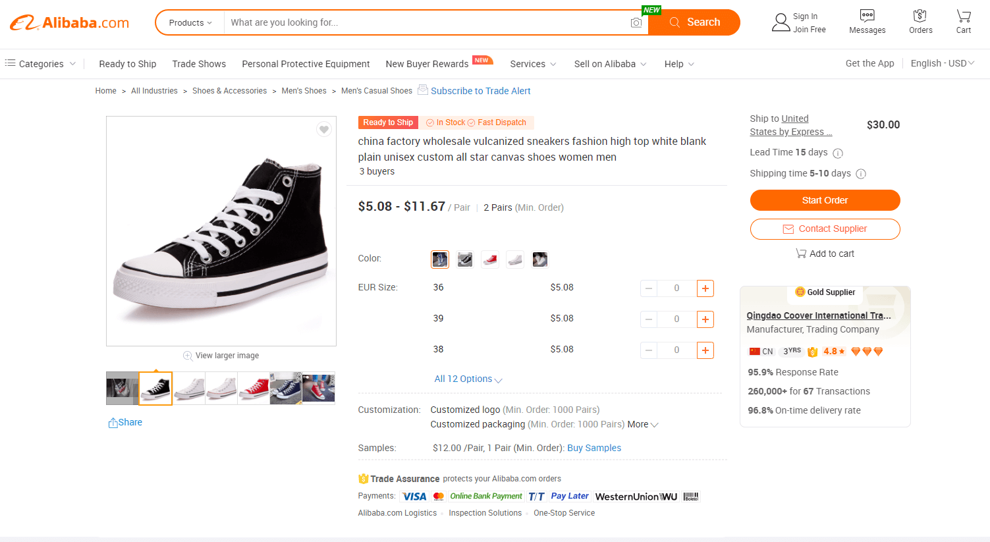This screenshot has width=990, height=542.
Task: Open the Categories menu icon
Action: coord(9,63)
